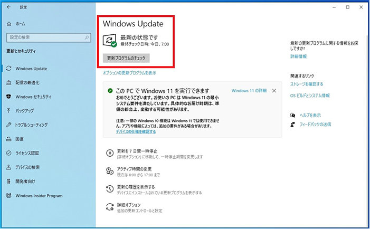Dismiss the Windows 11 notice with X
The height and width of the screenshot is (229, 370).
274,91
